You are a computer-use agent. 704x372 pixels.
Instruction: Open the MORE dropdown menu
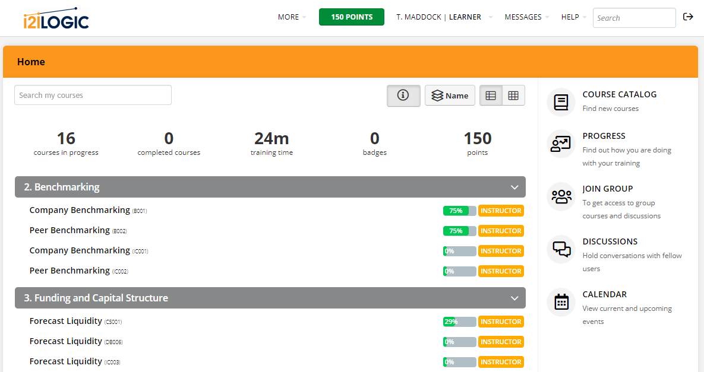[292, 17]
